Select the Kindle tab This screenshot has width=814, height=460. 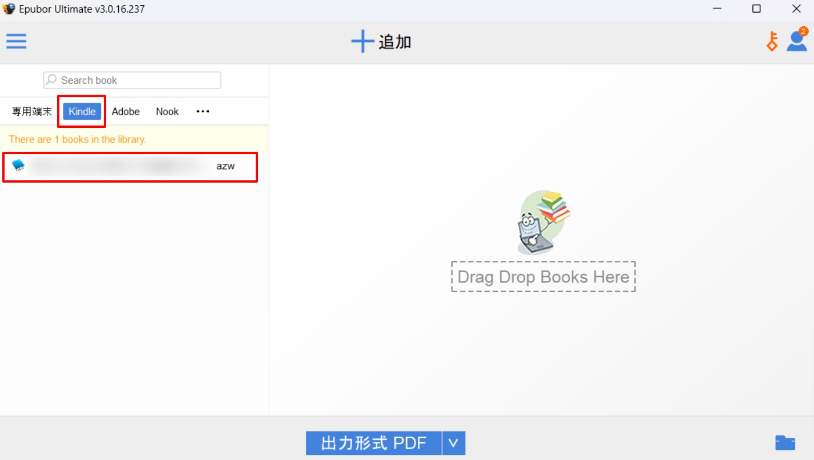pyautogui.click(x=82, y=111)
